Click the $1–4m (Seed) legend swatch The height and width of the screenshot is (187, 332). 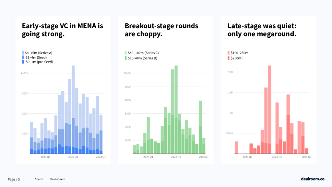(23, 57)
